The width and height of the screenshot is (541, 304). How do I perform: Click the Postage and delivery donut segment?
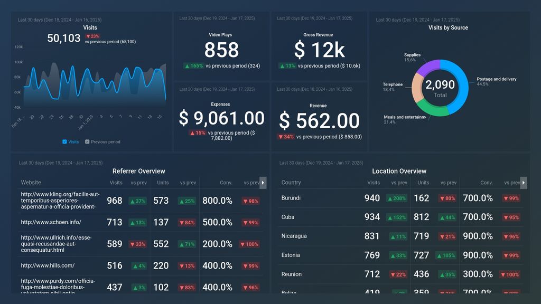pos(462,85)
